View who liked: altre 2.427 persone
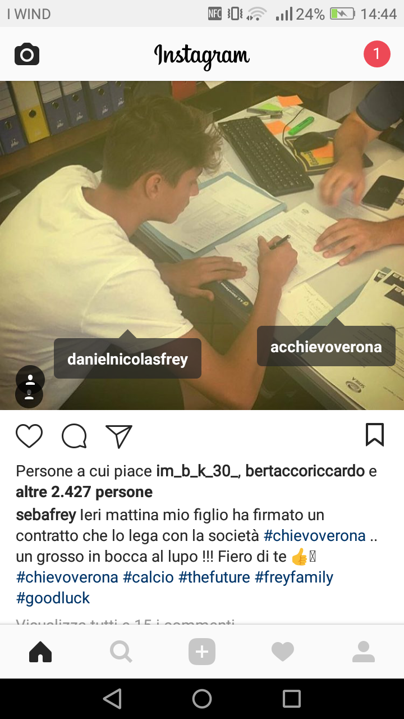 point(84,492)
